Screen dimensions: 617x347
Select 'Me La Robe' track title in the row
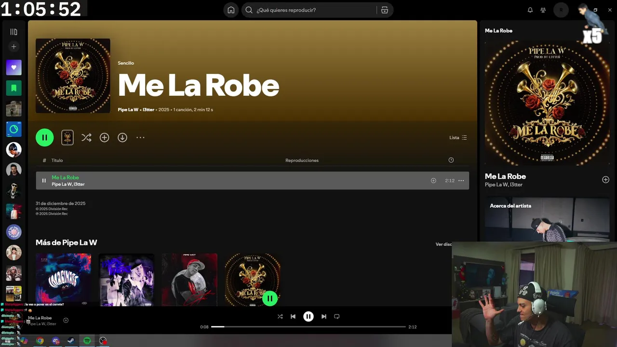pyautogui.click(x=65, y=177)
